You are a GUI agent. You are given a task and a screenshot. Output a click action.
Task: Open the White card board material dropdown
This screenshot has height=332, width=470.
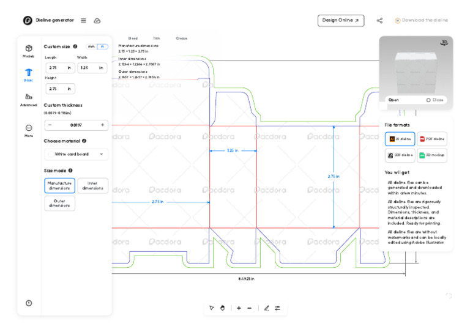76,154
